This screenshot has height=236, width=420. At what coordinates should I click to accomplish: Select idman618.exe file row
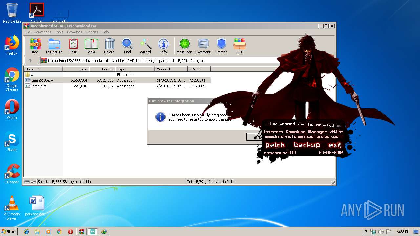click(x=117, y=80)
